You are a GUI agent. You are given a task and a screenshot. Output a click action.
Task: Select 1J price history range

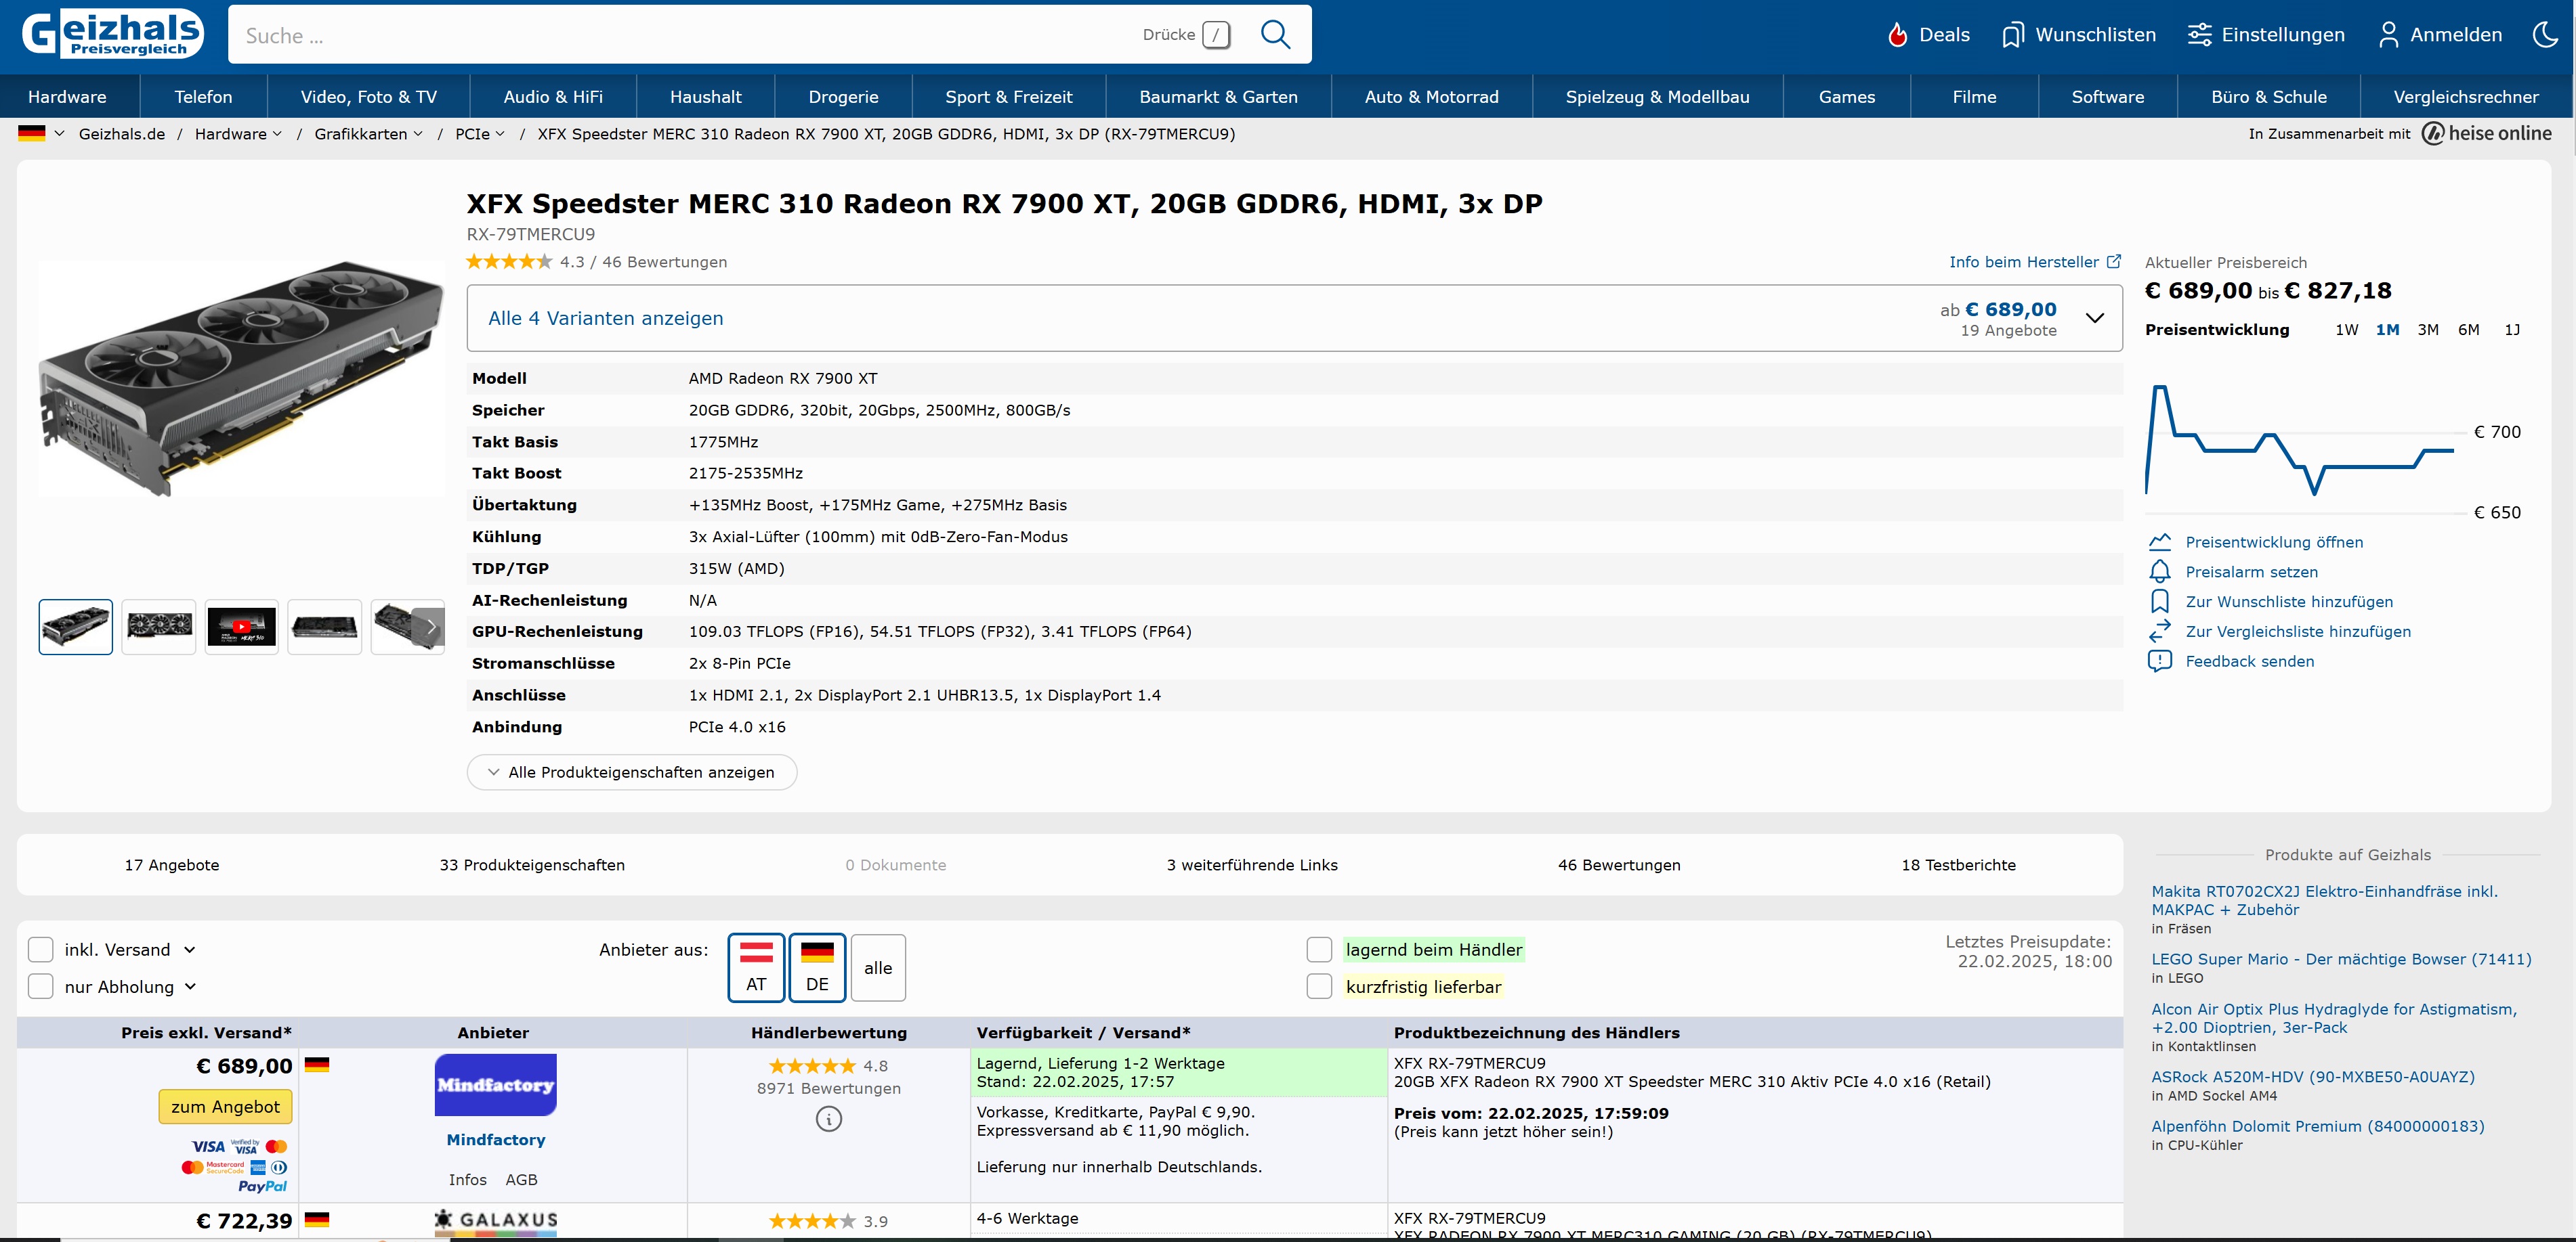[x=2512, y=330]
